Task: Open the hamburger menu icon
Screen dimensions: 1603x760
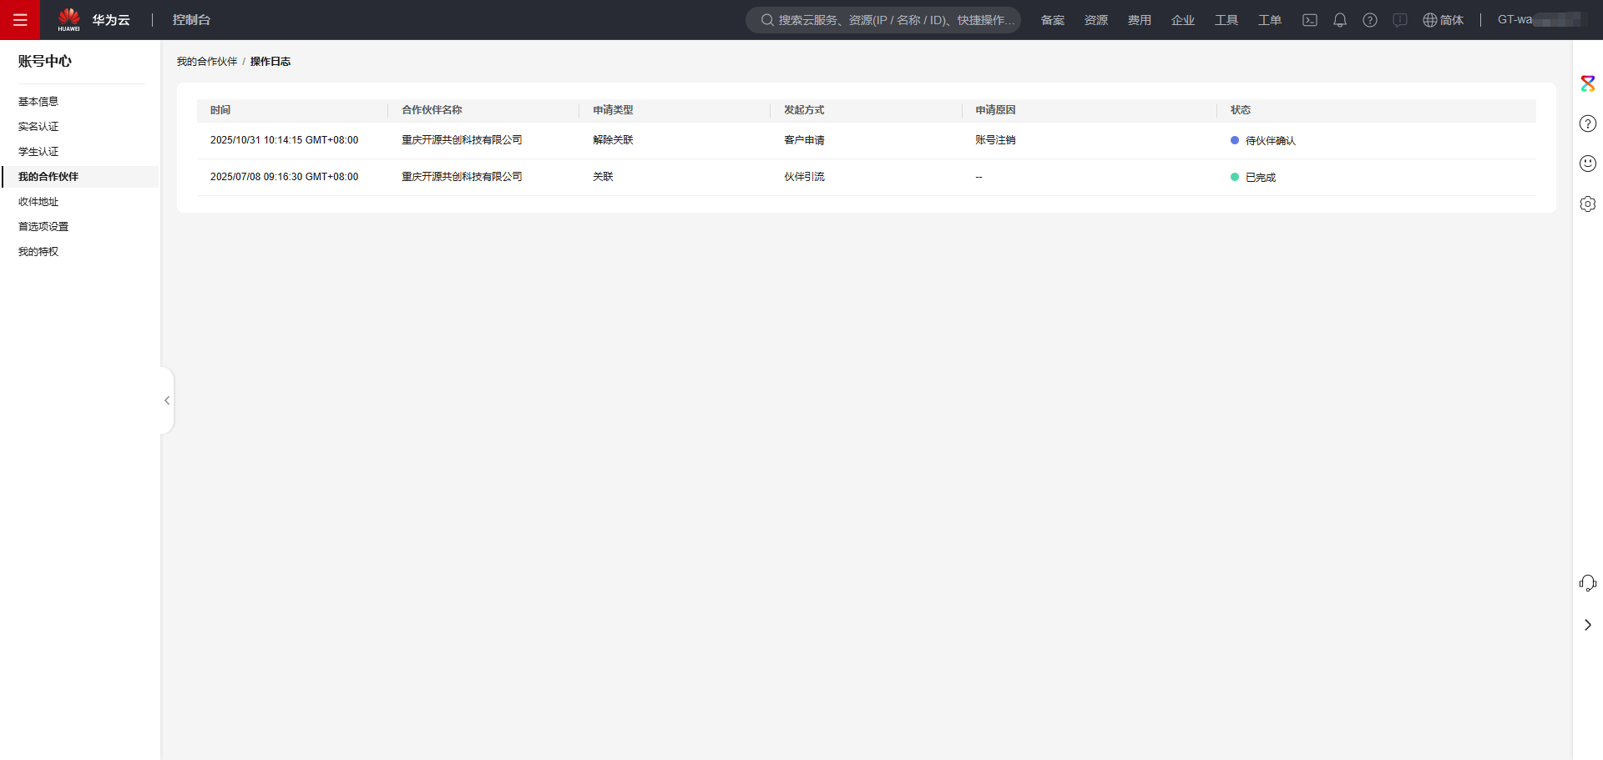Action: pyautogui.click(x=20, y=20)
